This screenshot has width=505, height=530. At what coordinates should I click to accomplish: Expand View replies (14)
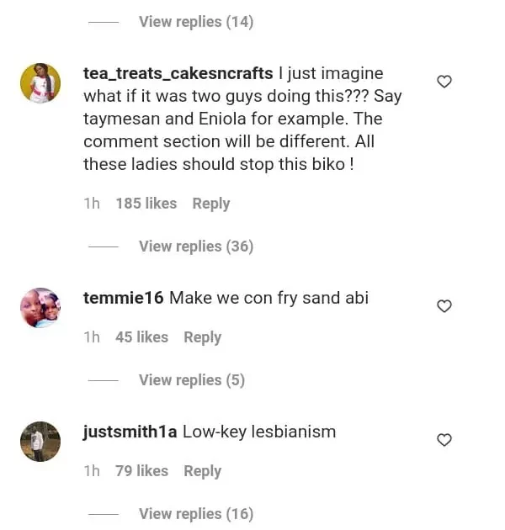195,22
